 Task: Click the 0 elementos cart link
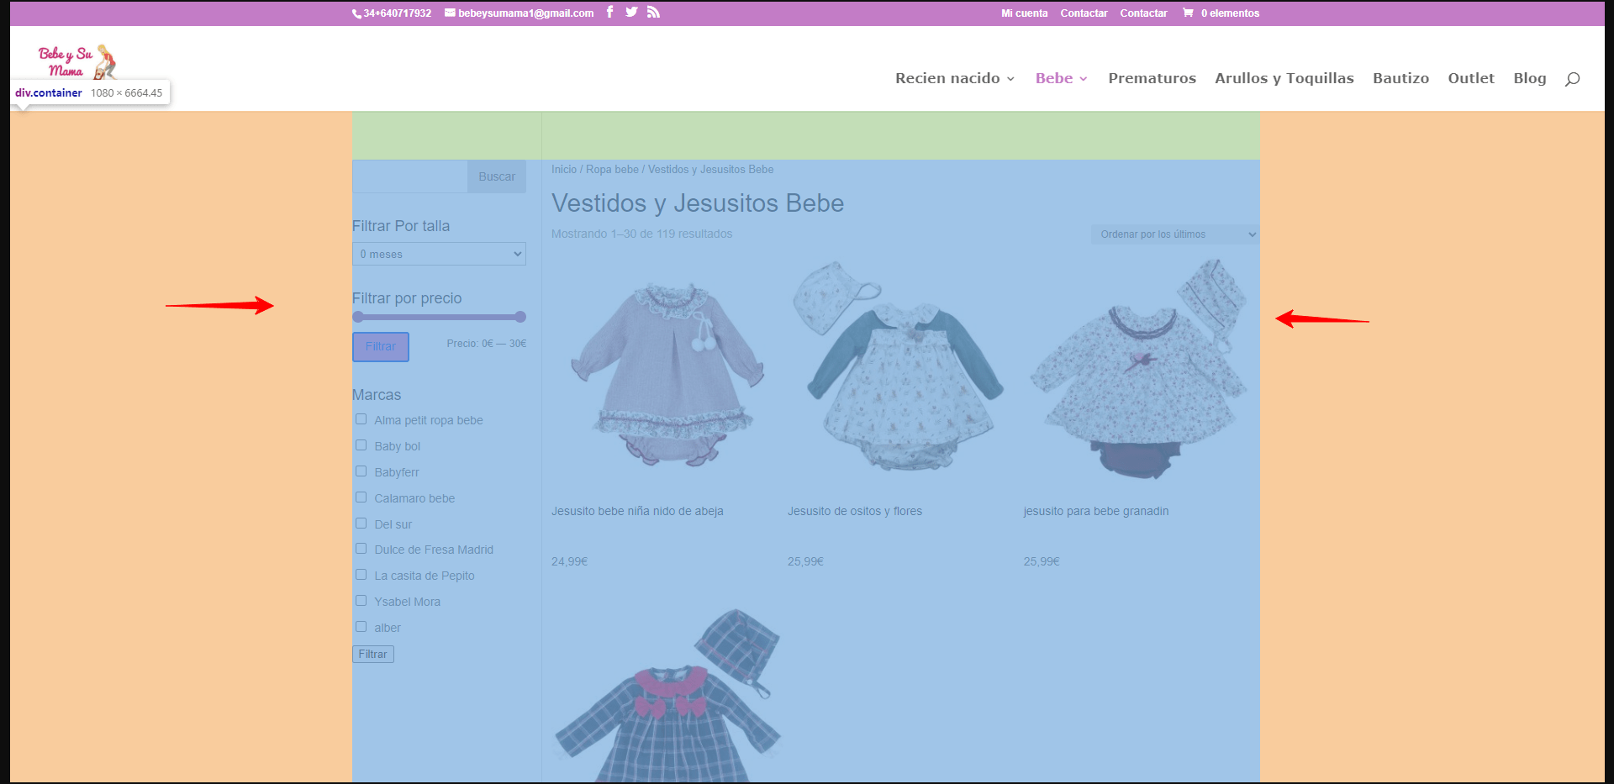1221,13
